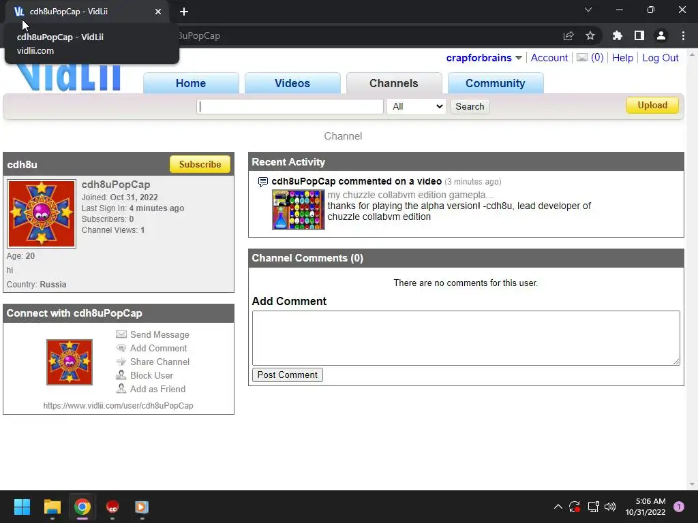Click the Block User person icon
This screenshot has width=698, height=523.
[121, 375]
